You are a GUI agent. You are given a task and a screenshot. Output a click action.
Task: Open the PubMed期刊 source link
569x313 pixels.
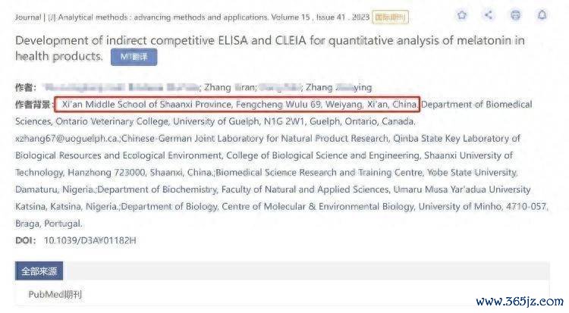(55, 295)
